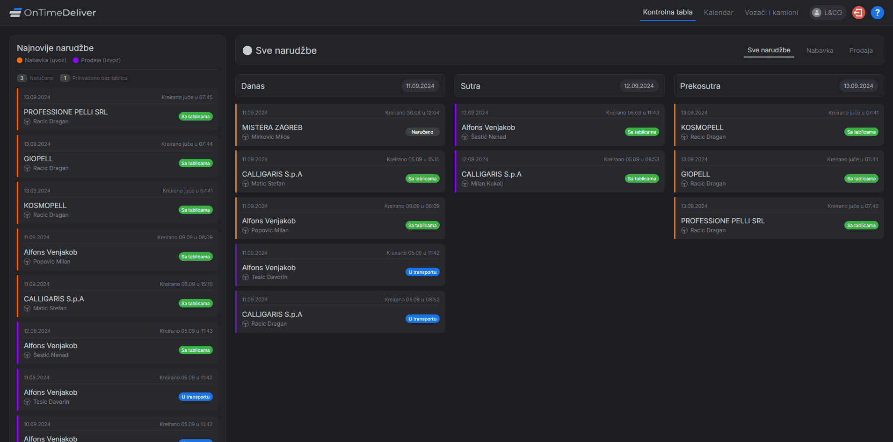The width and height of the screenshot is (893, 442).
Task: Click the 'Prekosutra' column heading
Action: pos(700,86)
